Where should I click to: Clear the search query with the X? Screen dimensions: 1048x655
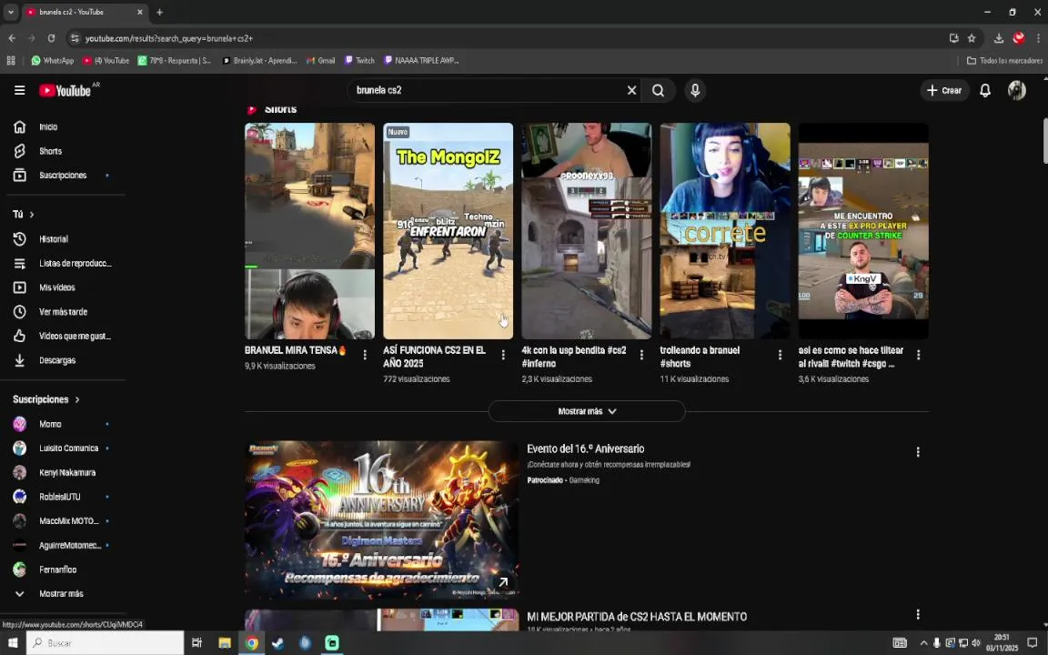631,90
